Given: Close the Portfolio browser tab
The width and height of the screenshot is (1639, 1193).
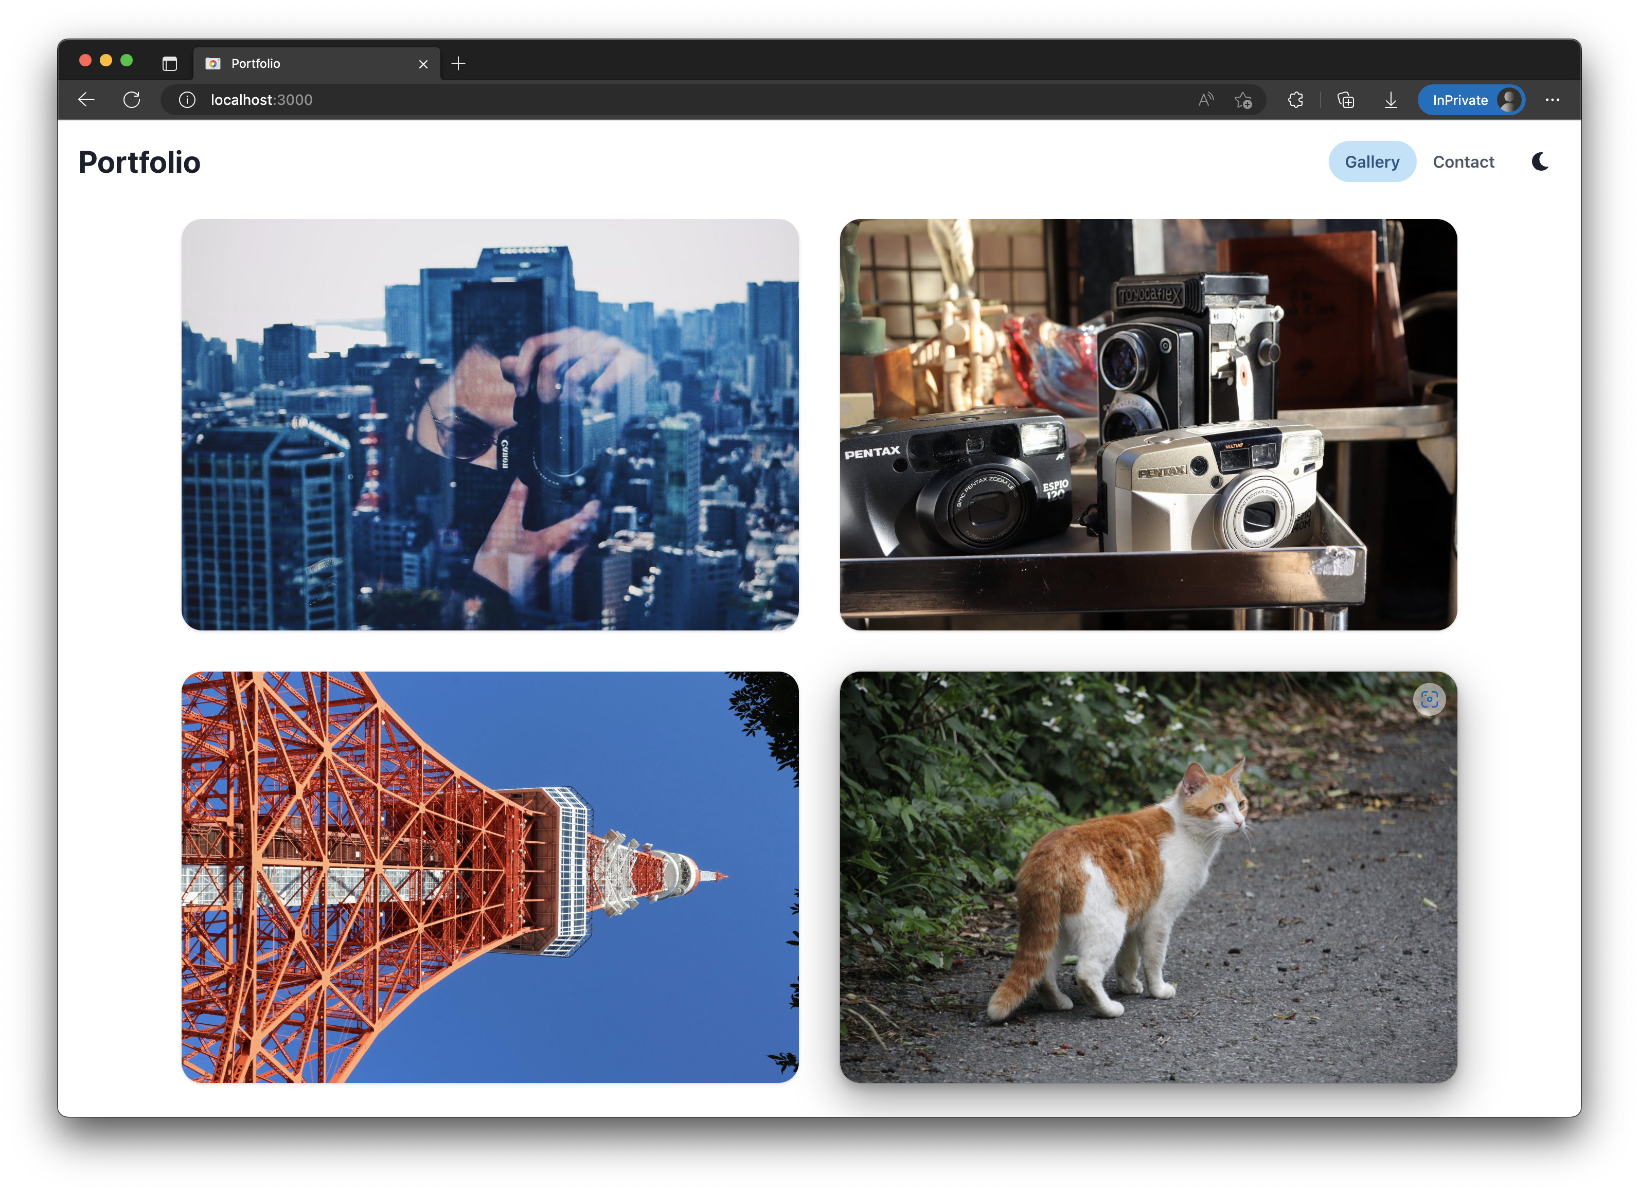Looking at the screenshot, I should (x=423, y=64).
